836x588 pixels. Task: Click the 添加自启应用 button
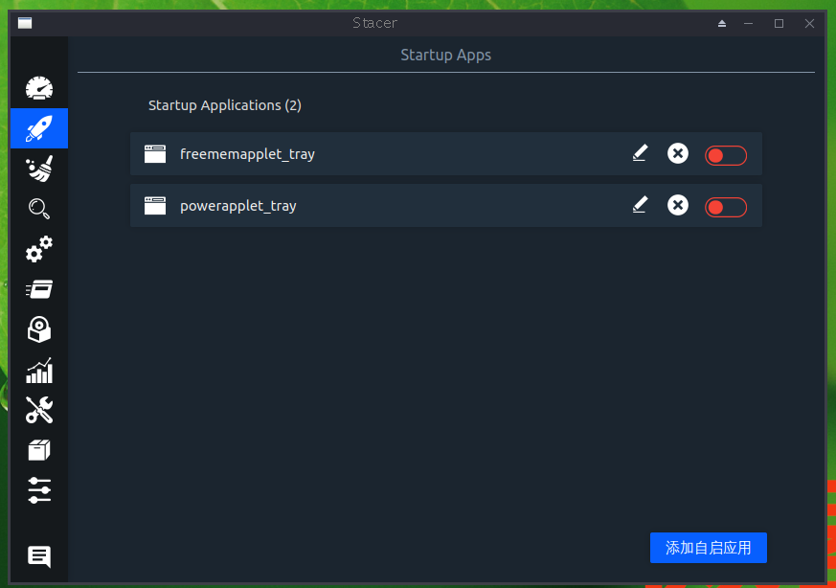708,548
